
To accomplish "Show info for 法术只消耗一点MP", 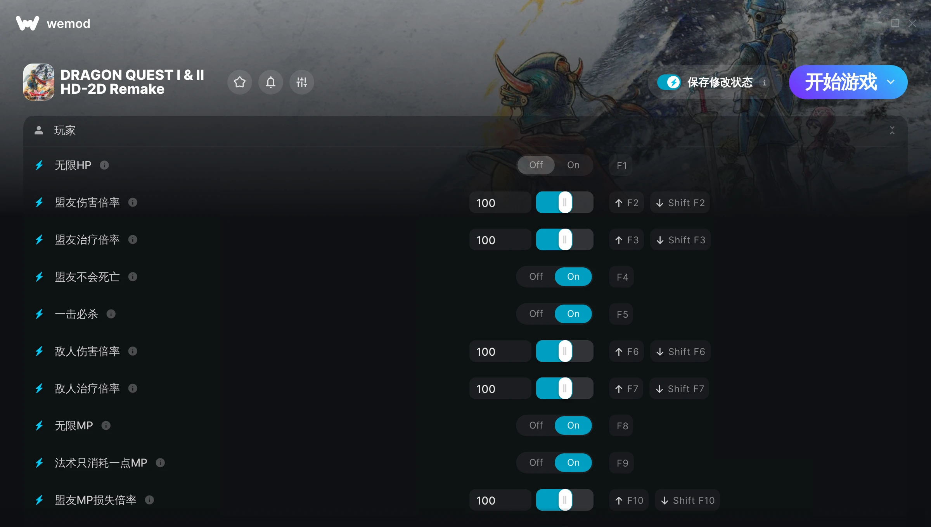I will tap(160, 463).
